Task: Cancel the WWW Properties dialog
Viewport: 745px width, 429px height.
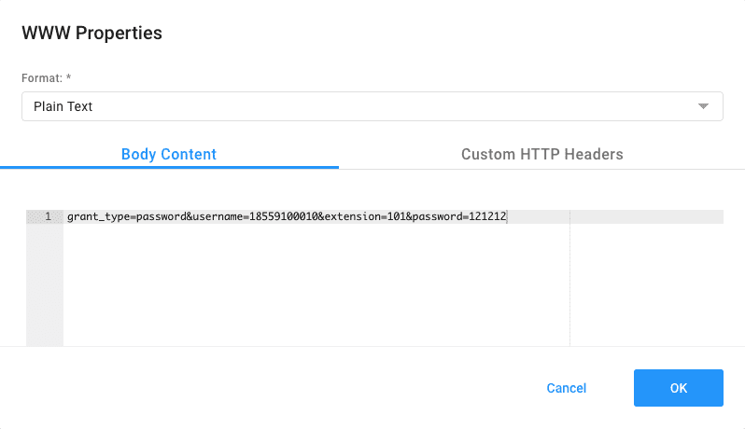Action: tap(566, 388)
